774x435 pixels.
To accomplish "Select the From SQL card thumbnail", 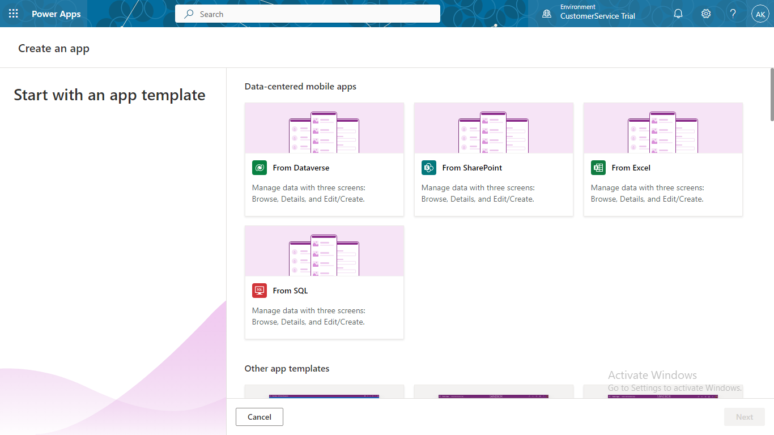I will click(324, 251).
